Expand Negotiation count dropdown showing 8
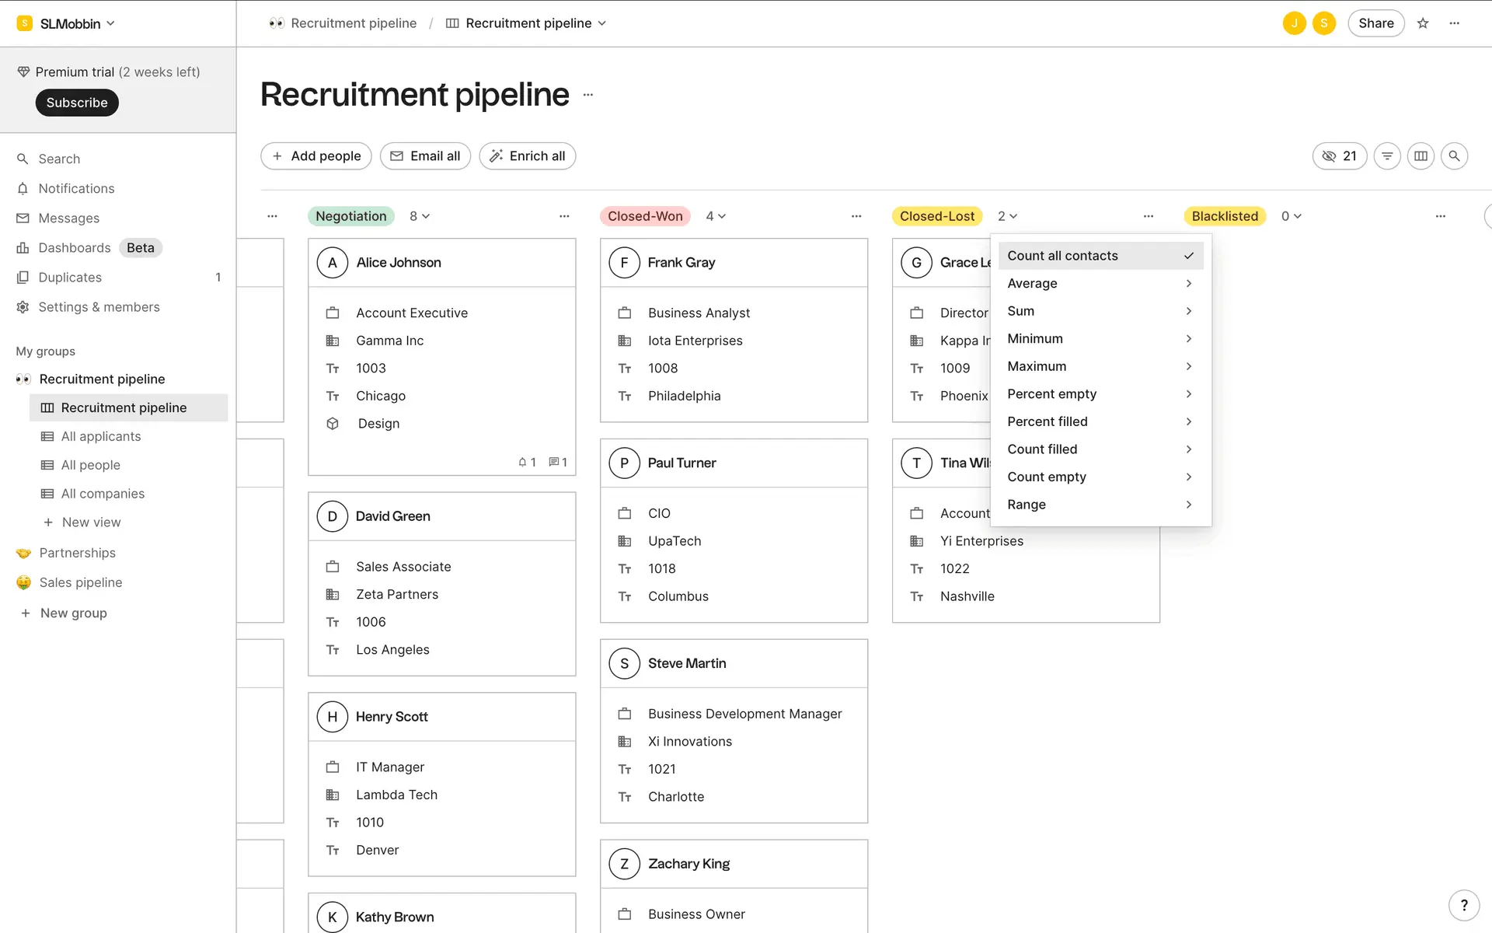1492x933 pixels. pos(420,216)
